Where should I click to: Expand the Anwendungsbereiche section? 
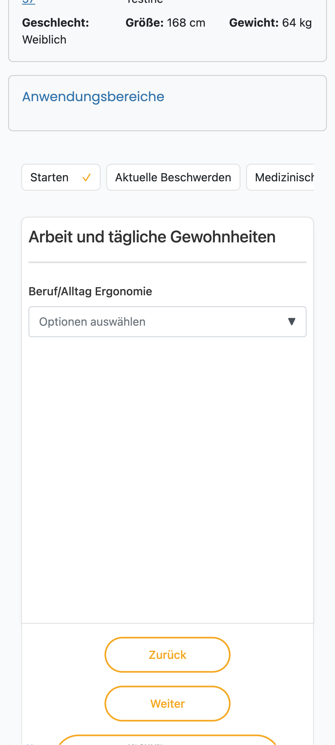(93, 97)
